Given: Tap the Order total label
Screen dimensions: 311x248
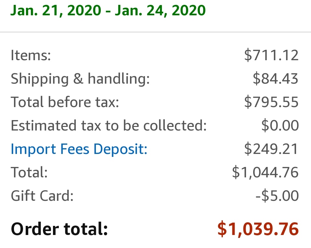Looking at the screenshot, I should click(59, 229).
